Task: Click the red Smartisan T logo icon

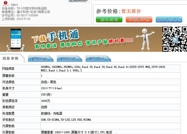Action: click(x=5, y=3)
